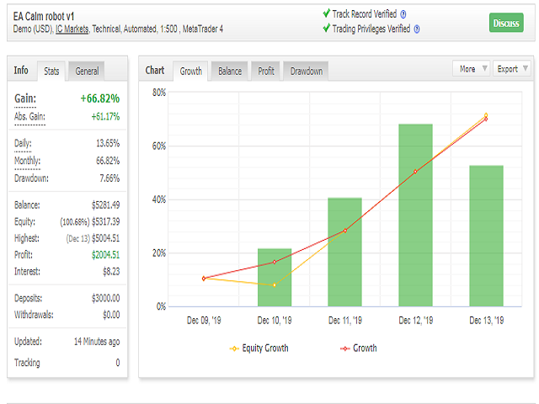Toggle the Growth series label in legend

point(365,348)
